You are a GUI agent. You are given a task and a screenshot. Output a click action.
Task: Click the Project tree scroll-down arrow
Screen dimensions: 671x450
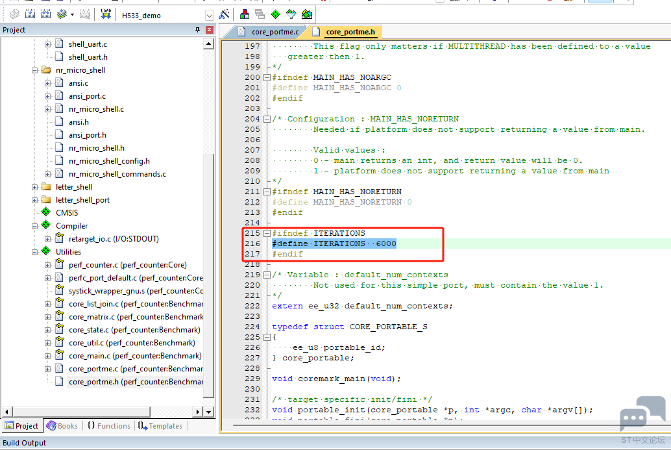click(x=208, y=412)
